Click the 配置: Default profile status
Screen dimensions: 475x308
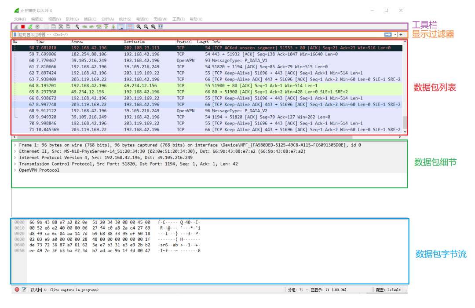[388, 290]
